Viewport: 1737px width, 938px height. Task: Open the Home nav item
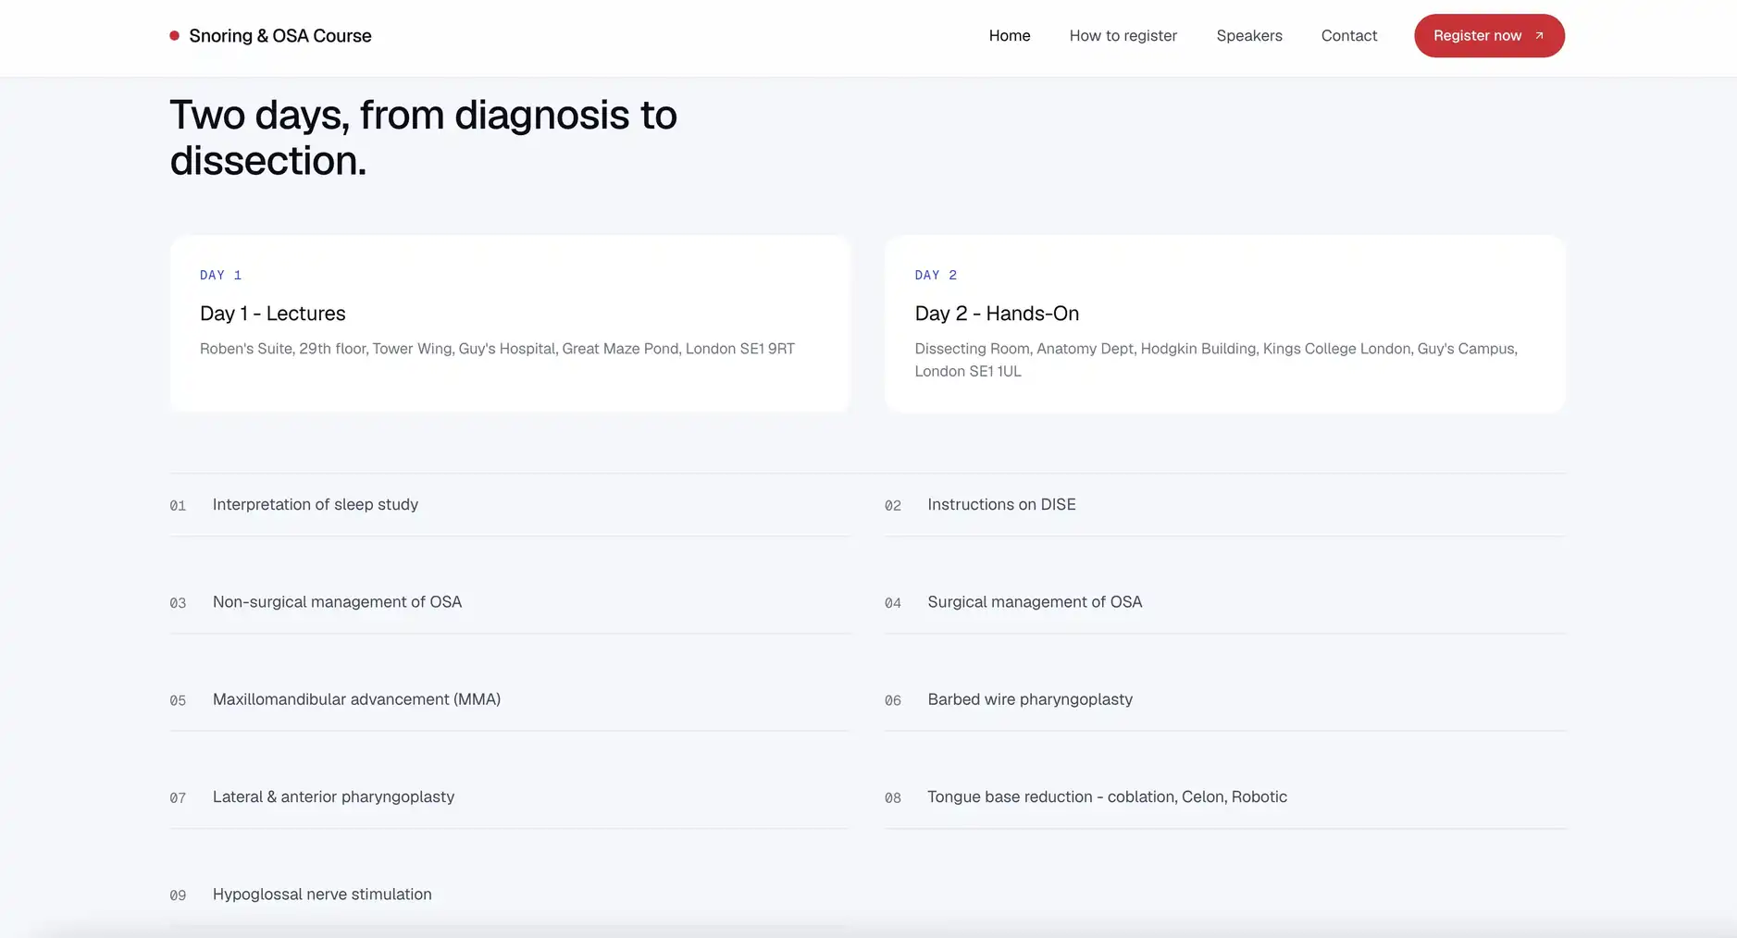click(x=1010, y=36)
